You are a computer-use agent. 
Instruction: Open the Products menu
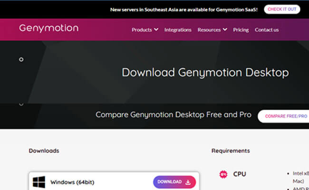[142, 30]
